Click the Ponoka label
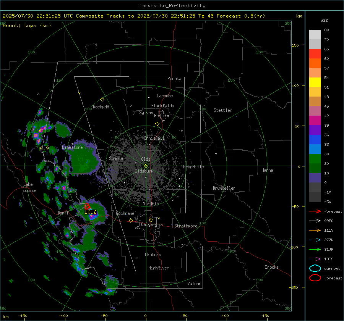This screenshot has height=321, width=344. point(174,79)
